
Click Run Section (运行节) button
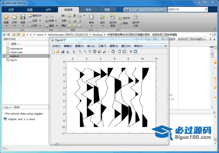[124, 18]
